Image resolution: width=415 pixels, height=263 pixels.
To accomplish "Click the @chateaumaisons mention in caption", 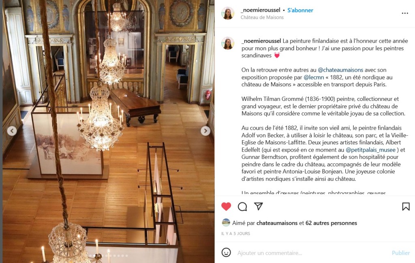I will click(340, 70).
